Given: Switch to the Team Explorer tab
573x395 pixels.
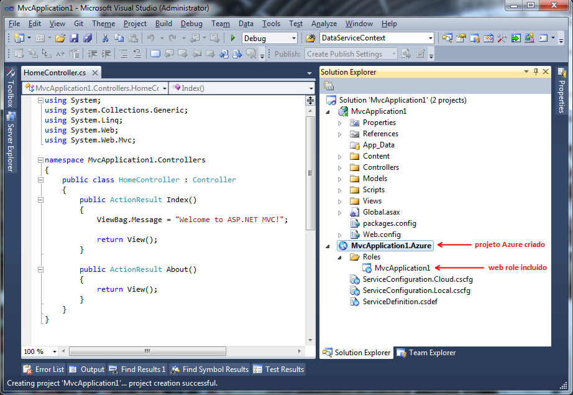Looking at the screenshot, I should click(x=426, y=353).
